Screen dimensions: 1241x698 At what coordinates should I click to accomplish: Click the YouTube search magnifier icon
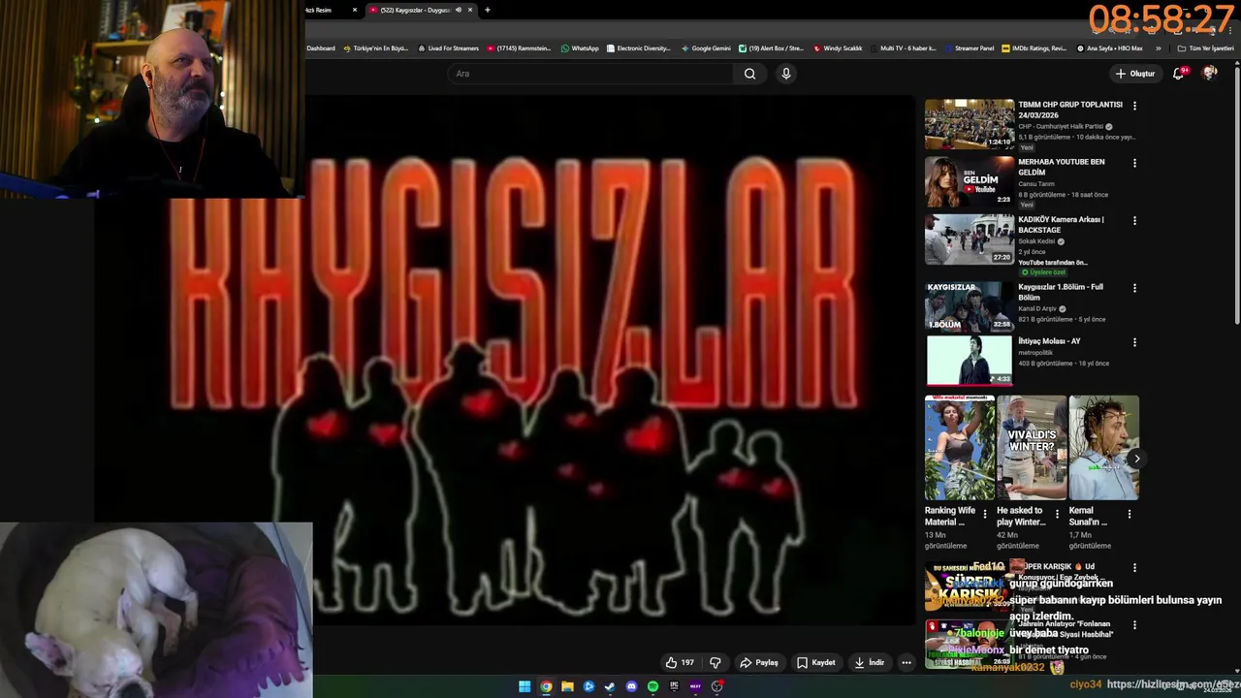click(749, 74)
